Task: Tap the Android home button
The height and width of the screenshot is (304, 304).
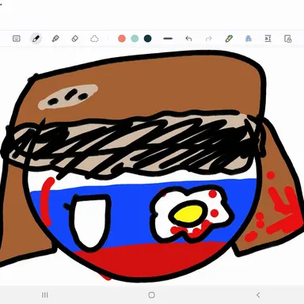Action: tap(151, 295)
